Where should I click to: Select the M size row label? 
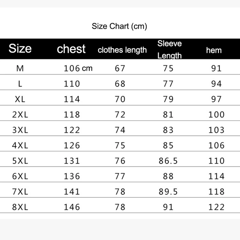coord(20,68)
